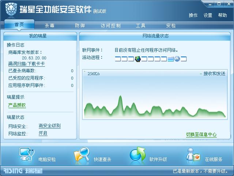This screenshot has width=234, height=176.
Task: Select the leftmost 活动进程 window icon
Action: click(x=118, y=59)
